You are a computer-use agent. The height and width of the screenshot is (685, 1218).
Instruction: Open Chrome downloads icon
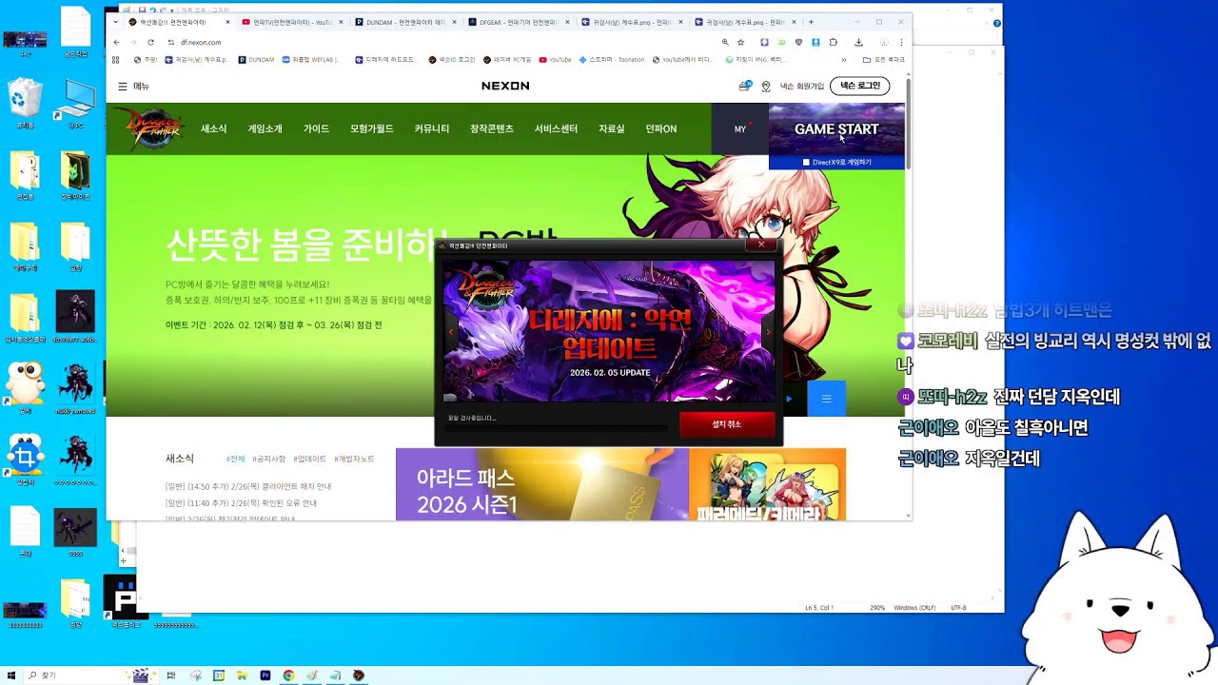[858, 42]
